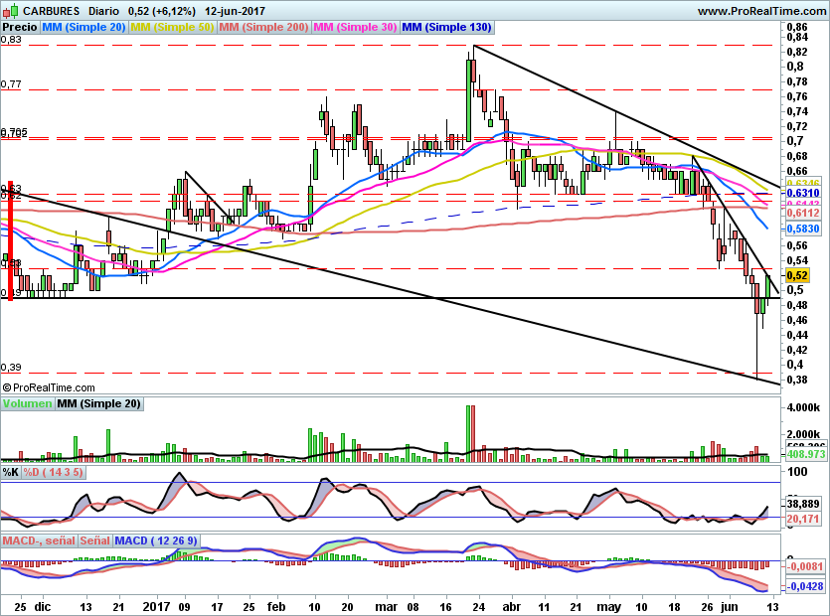The height and width of the screenshot is (616, 830).
Task: Select the MACD ( 12 26 9) label
Action: [x=156, y=540]
